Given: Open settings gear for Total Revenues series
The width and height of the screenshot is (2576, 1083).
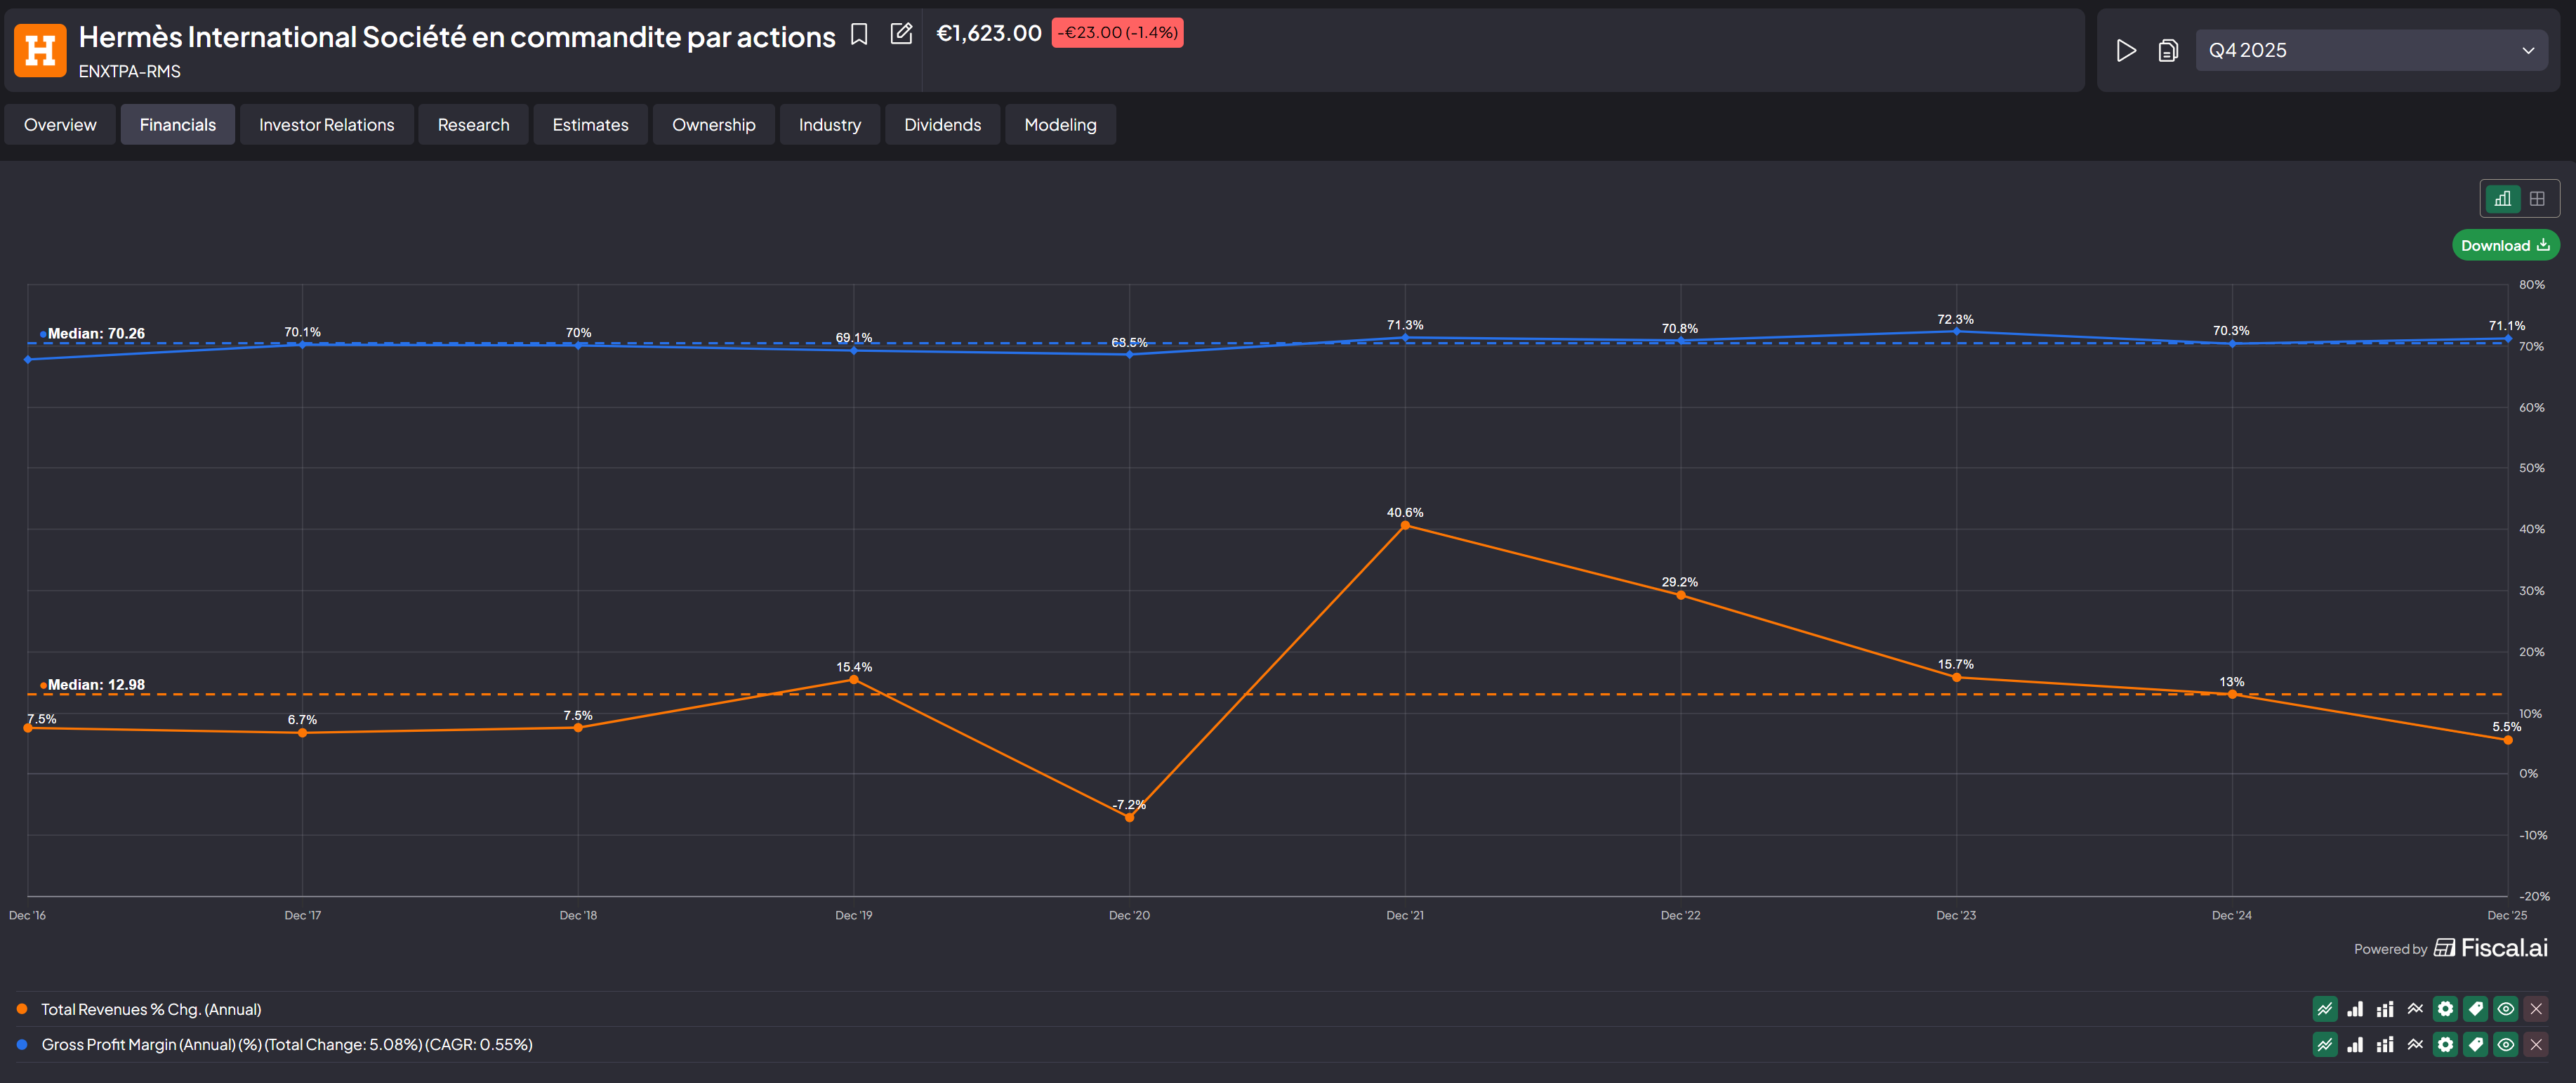Looking at the screenshot, I should pyautogui.click(x=2445, y=1009).
